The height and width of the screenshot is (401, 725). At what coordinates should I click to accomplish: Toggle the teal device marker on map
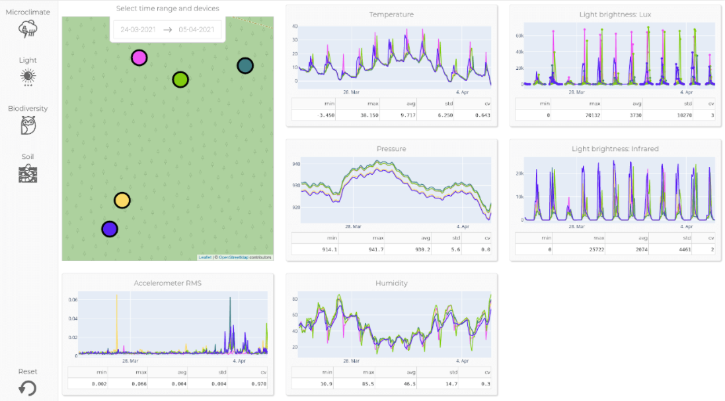(x=245, y=66)
